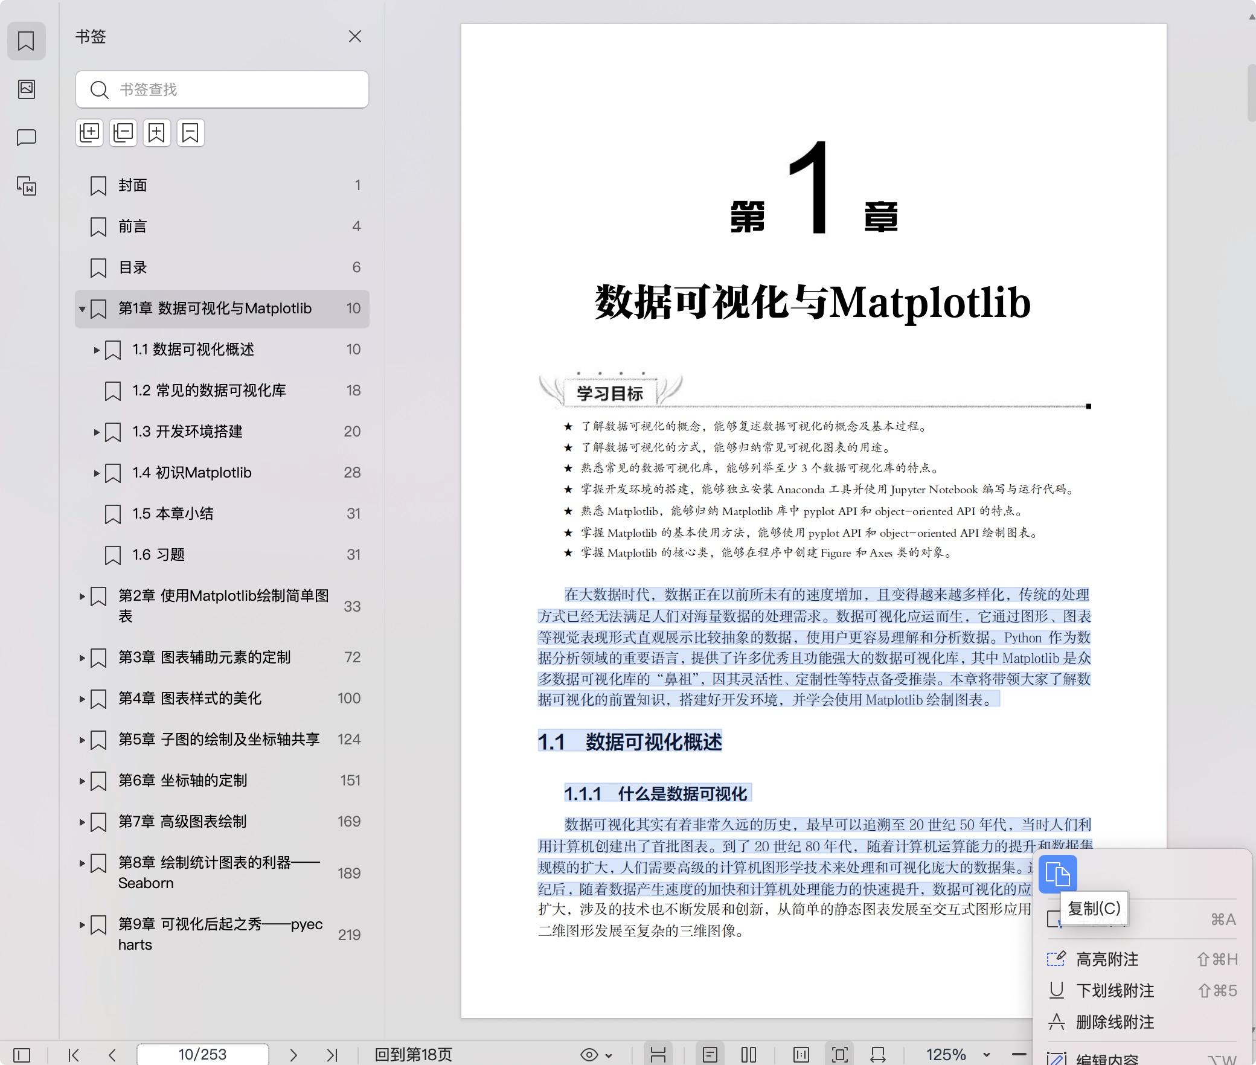Image resolution: width=1256 pixels, height=1065 pixels.
Task: Click the add bookmark icon
Action: click(x=157, y=133)
